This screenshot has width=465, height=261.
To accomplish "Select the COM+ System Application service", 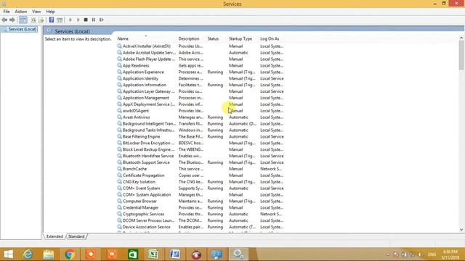I will point(201,195).
